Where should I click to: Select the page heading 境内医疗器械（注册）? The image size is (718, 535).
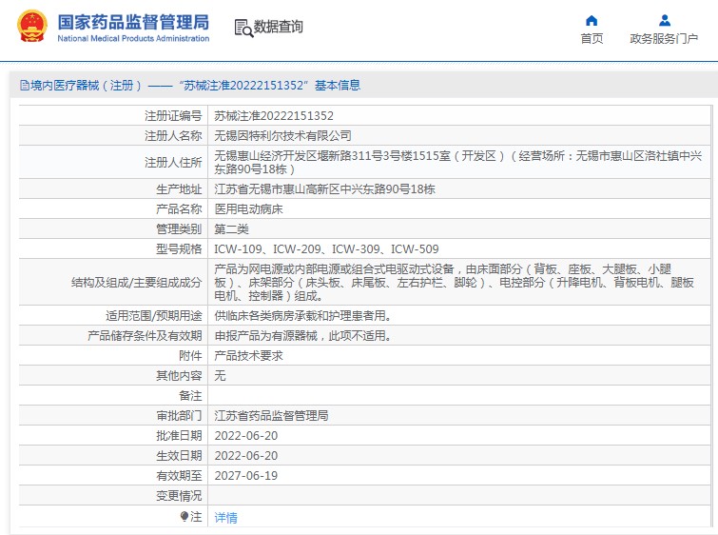(x=87, y=86)
